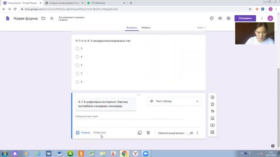Open the question type dropdown Текст (абзац)

coord(174,101)
